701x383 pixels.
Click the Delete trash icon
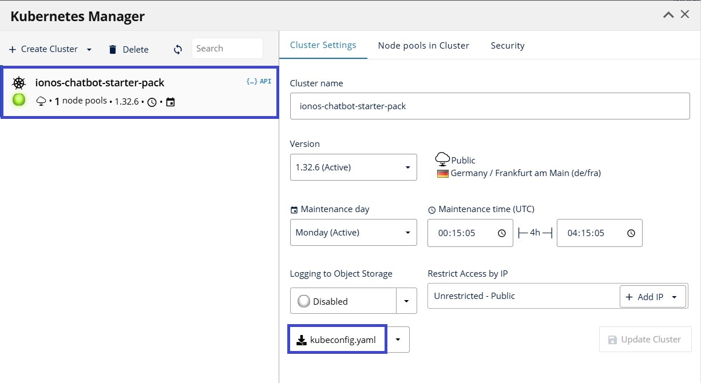(x=112, y=49)
